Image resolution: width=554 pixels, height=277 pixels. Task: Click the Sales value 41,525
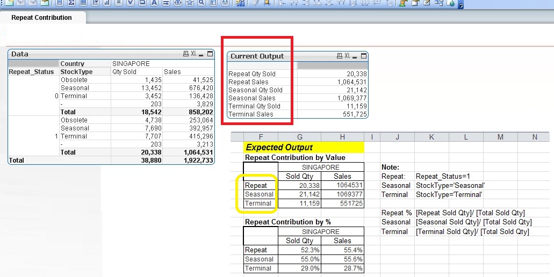tap(203, 80)
